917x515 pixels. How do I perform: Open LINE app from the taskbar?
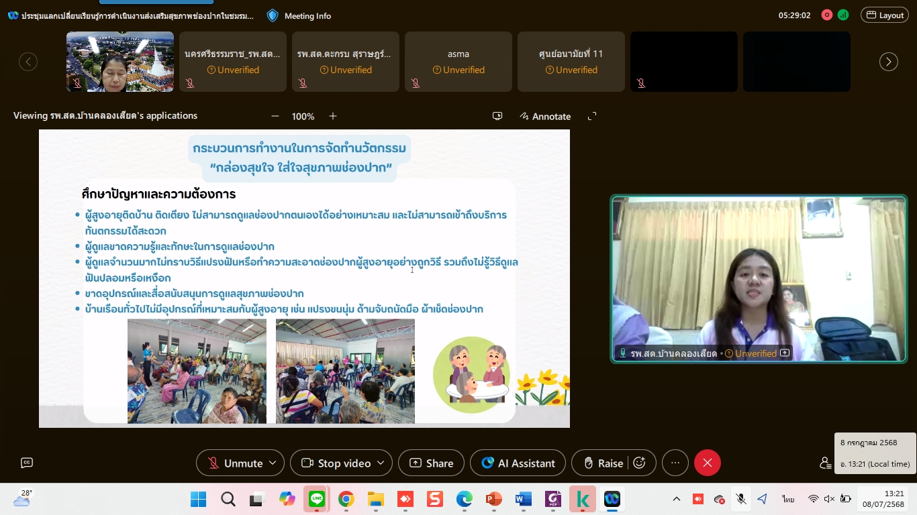pyautogui.click(x=317, y=499)
